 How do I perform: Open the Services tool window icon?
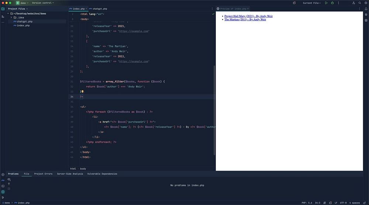[3, 174]
